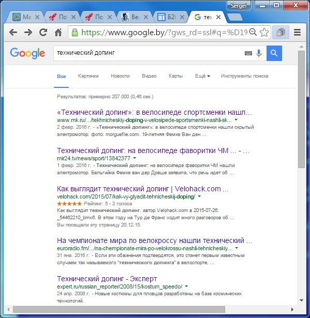This screenshot has width=310, height=318.
Task: Click the horizontal scrollbar right arrow
Action: [292, 310]
